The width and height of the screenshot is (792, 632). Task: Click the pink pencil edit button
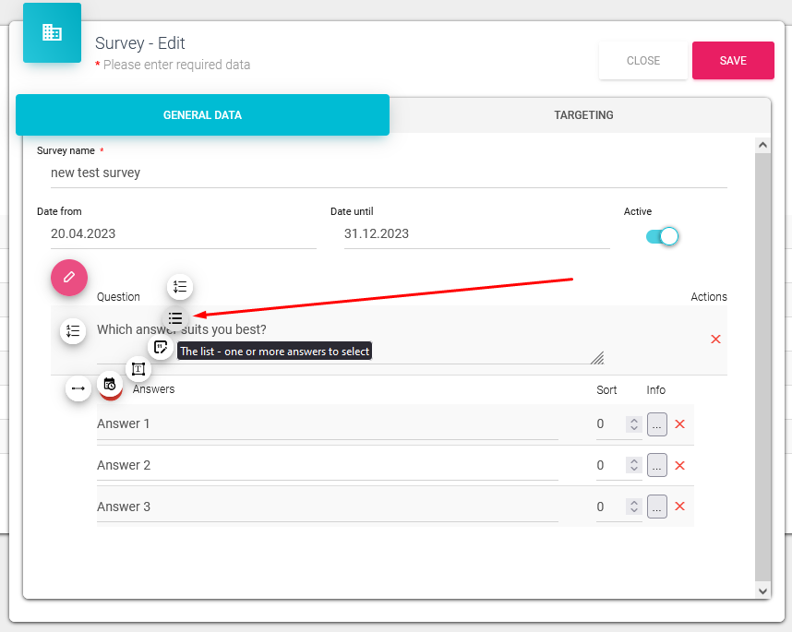68,278
